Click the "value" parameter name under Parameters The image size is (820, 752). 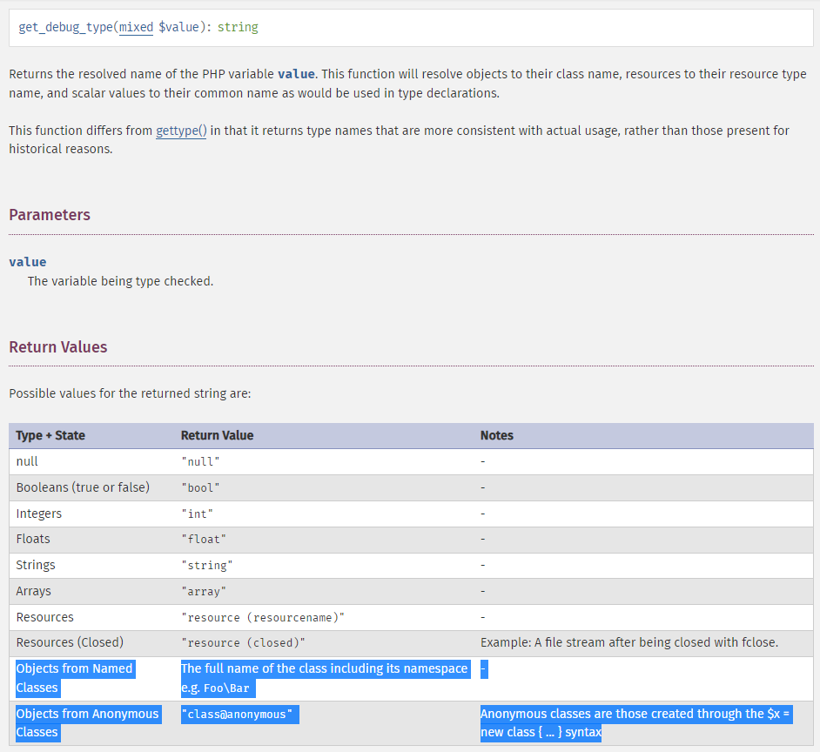point(28,262)
